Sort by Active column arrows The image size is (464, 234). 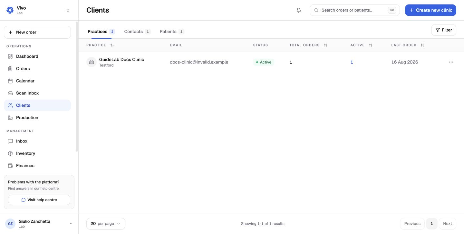coord(371,45)
